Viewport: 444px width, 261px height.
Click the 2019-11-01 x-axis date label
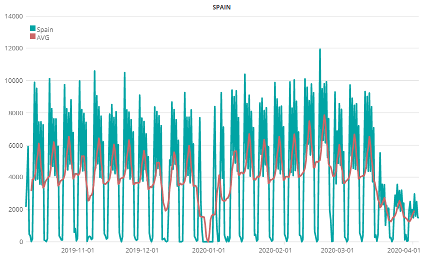point(77,250)
